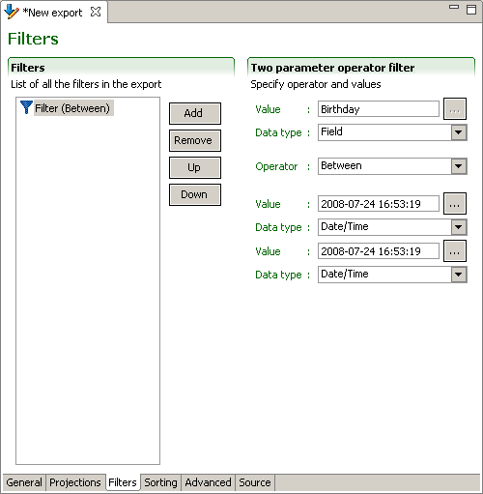Open the Between operator dropdown
The width and height of the screenshot is (483, 494).
tap(459, 166)
